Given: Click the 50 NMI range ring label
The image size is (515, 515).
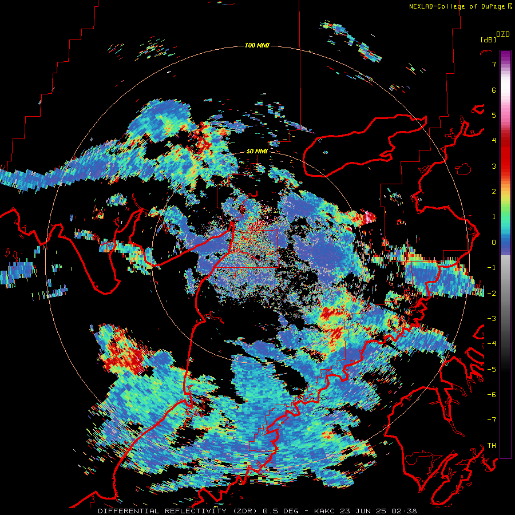Looking at the screenshot, I should click(257, 151).
